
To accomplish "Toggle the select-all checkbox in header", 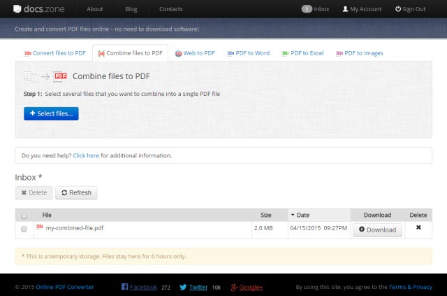I will (24, 216).
